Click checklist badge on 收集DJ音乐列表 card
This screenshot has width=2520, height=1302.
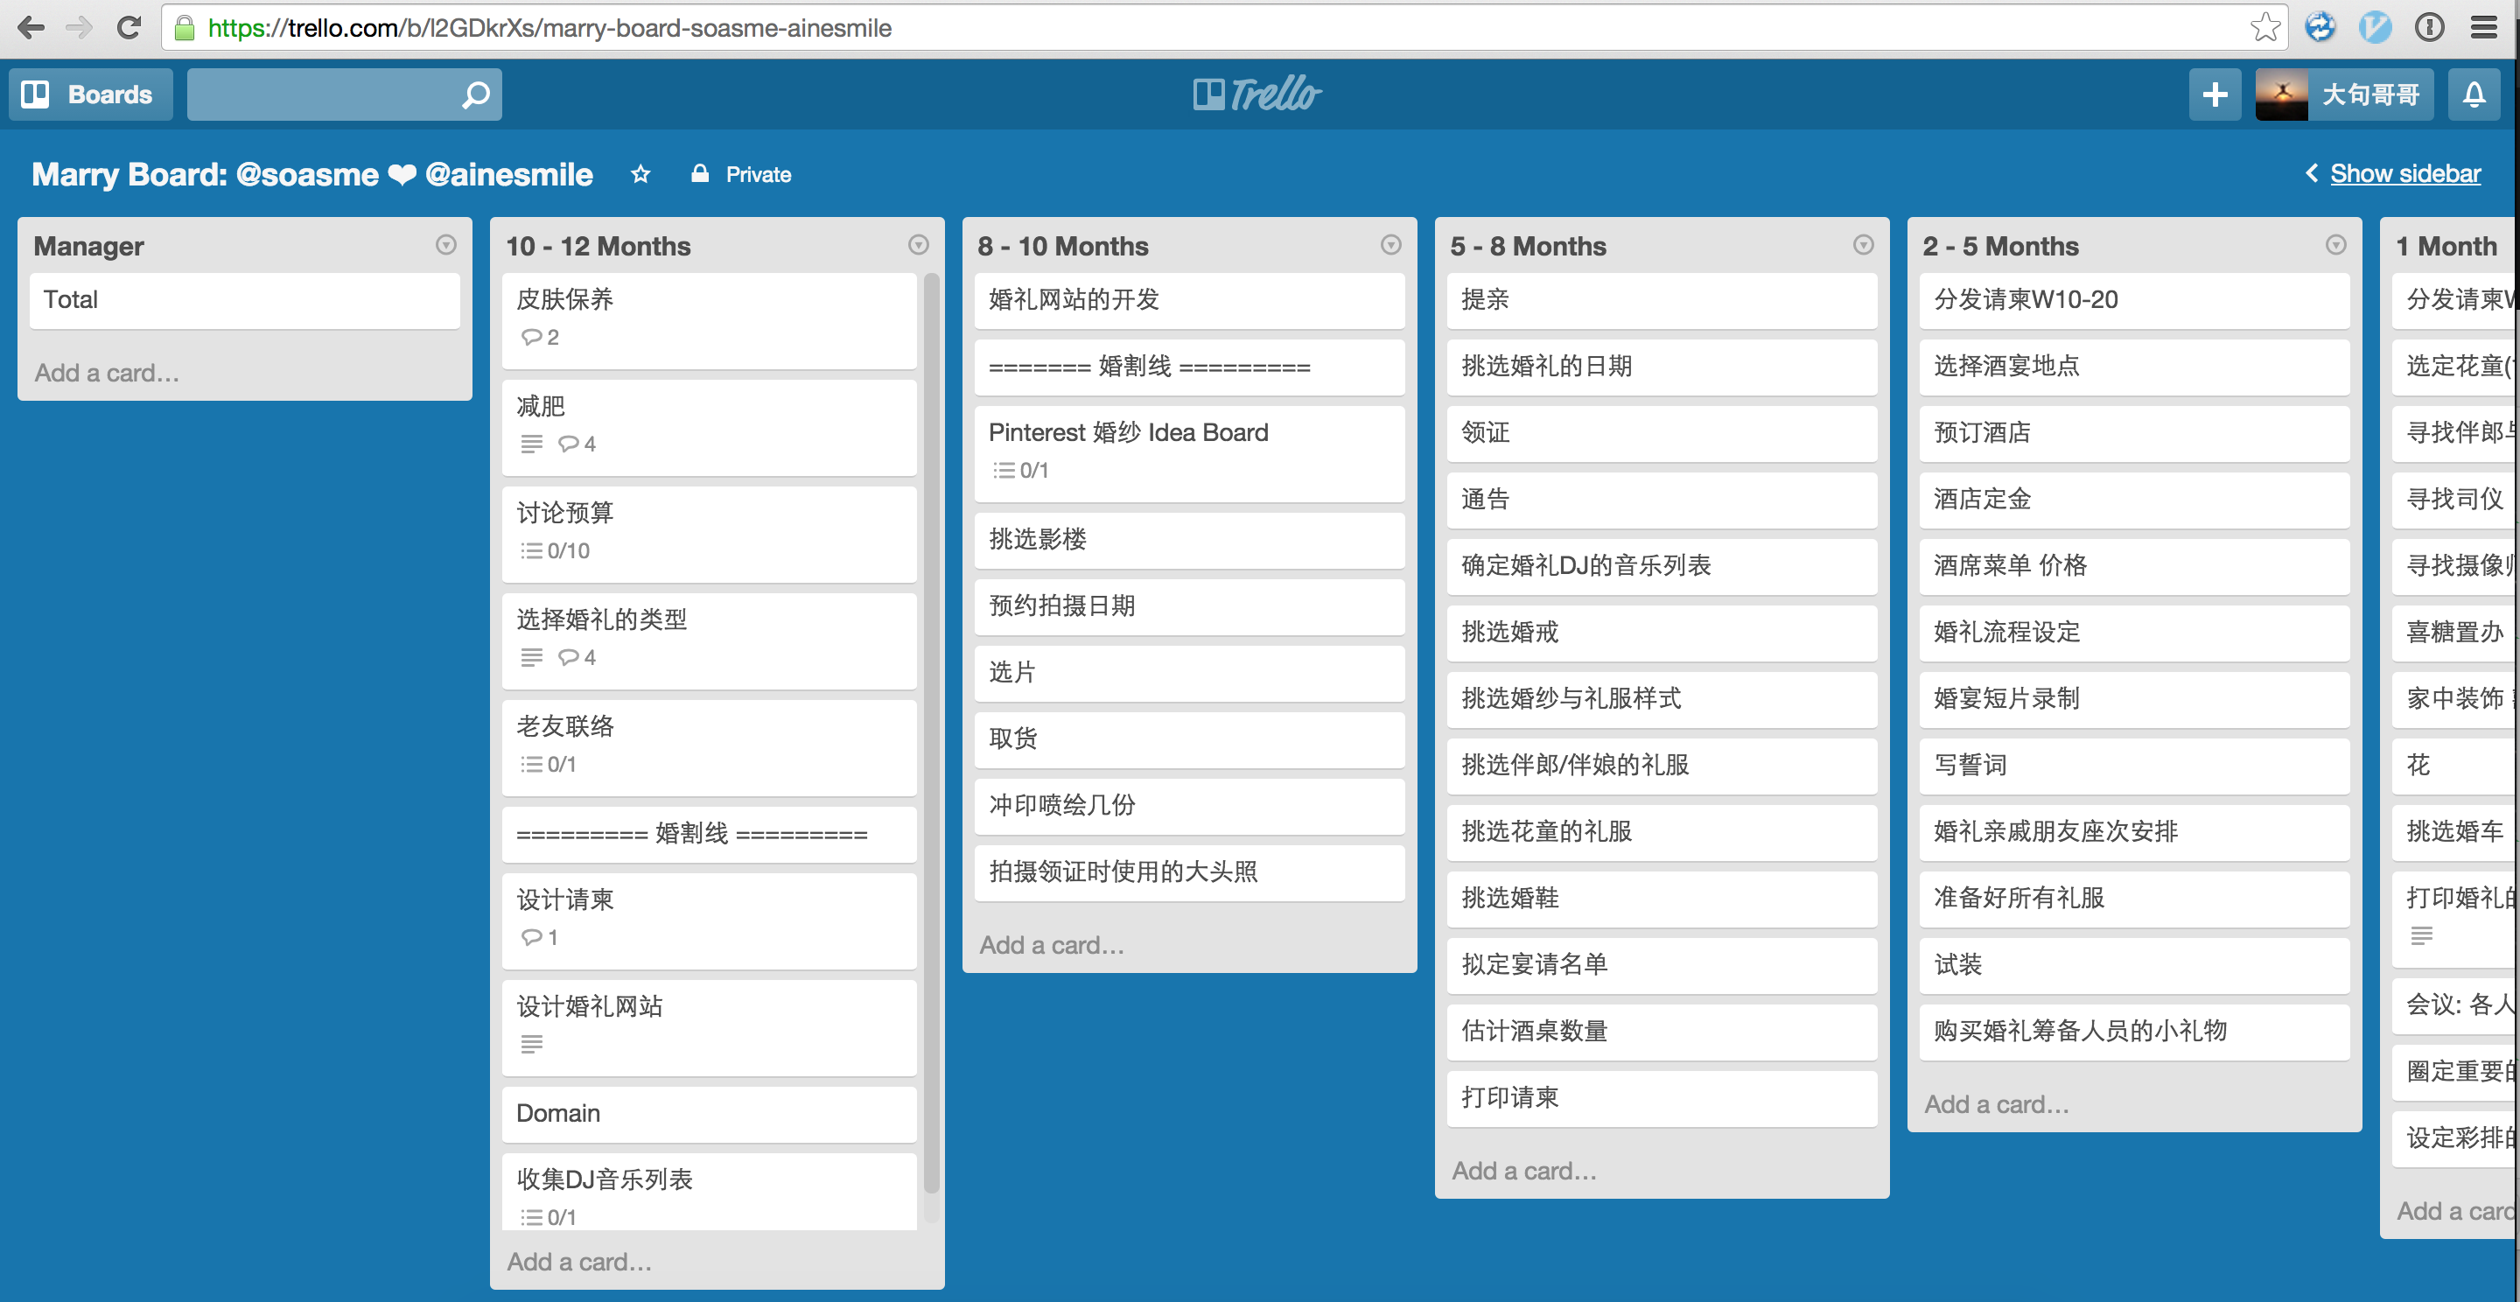click(549, 1217)
